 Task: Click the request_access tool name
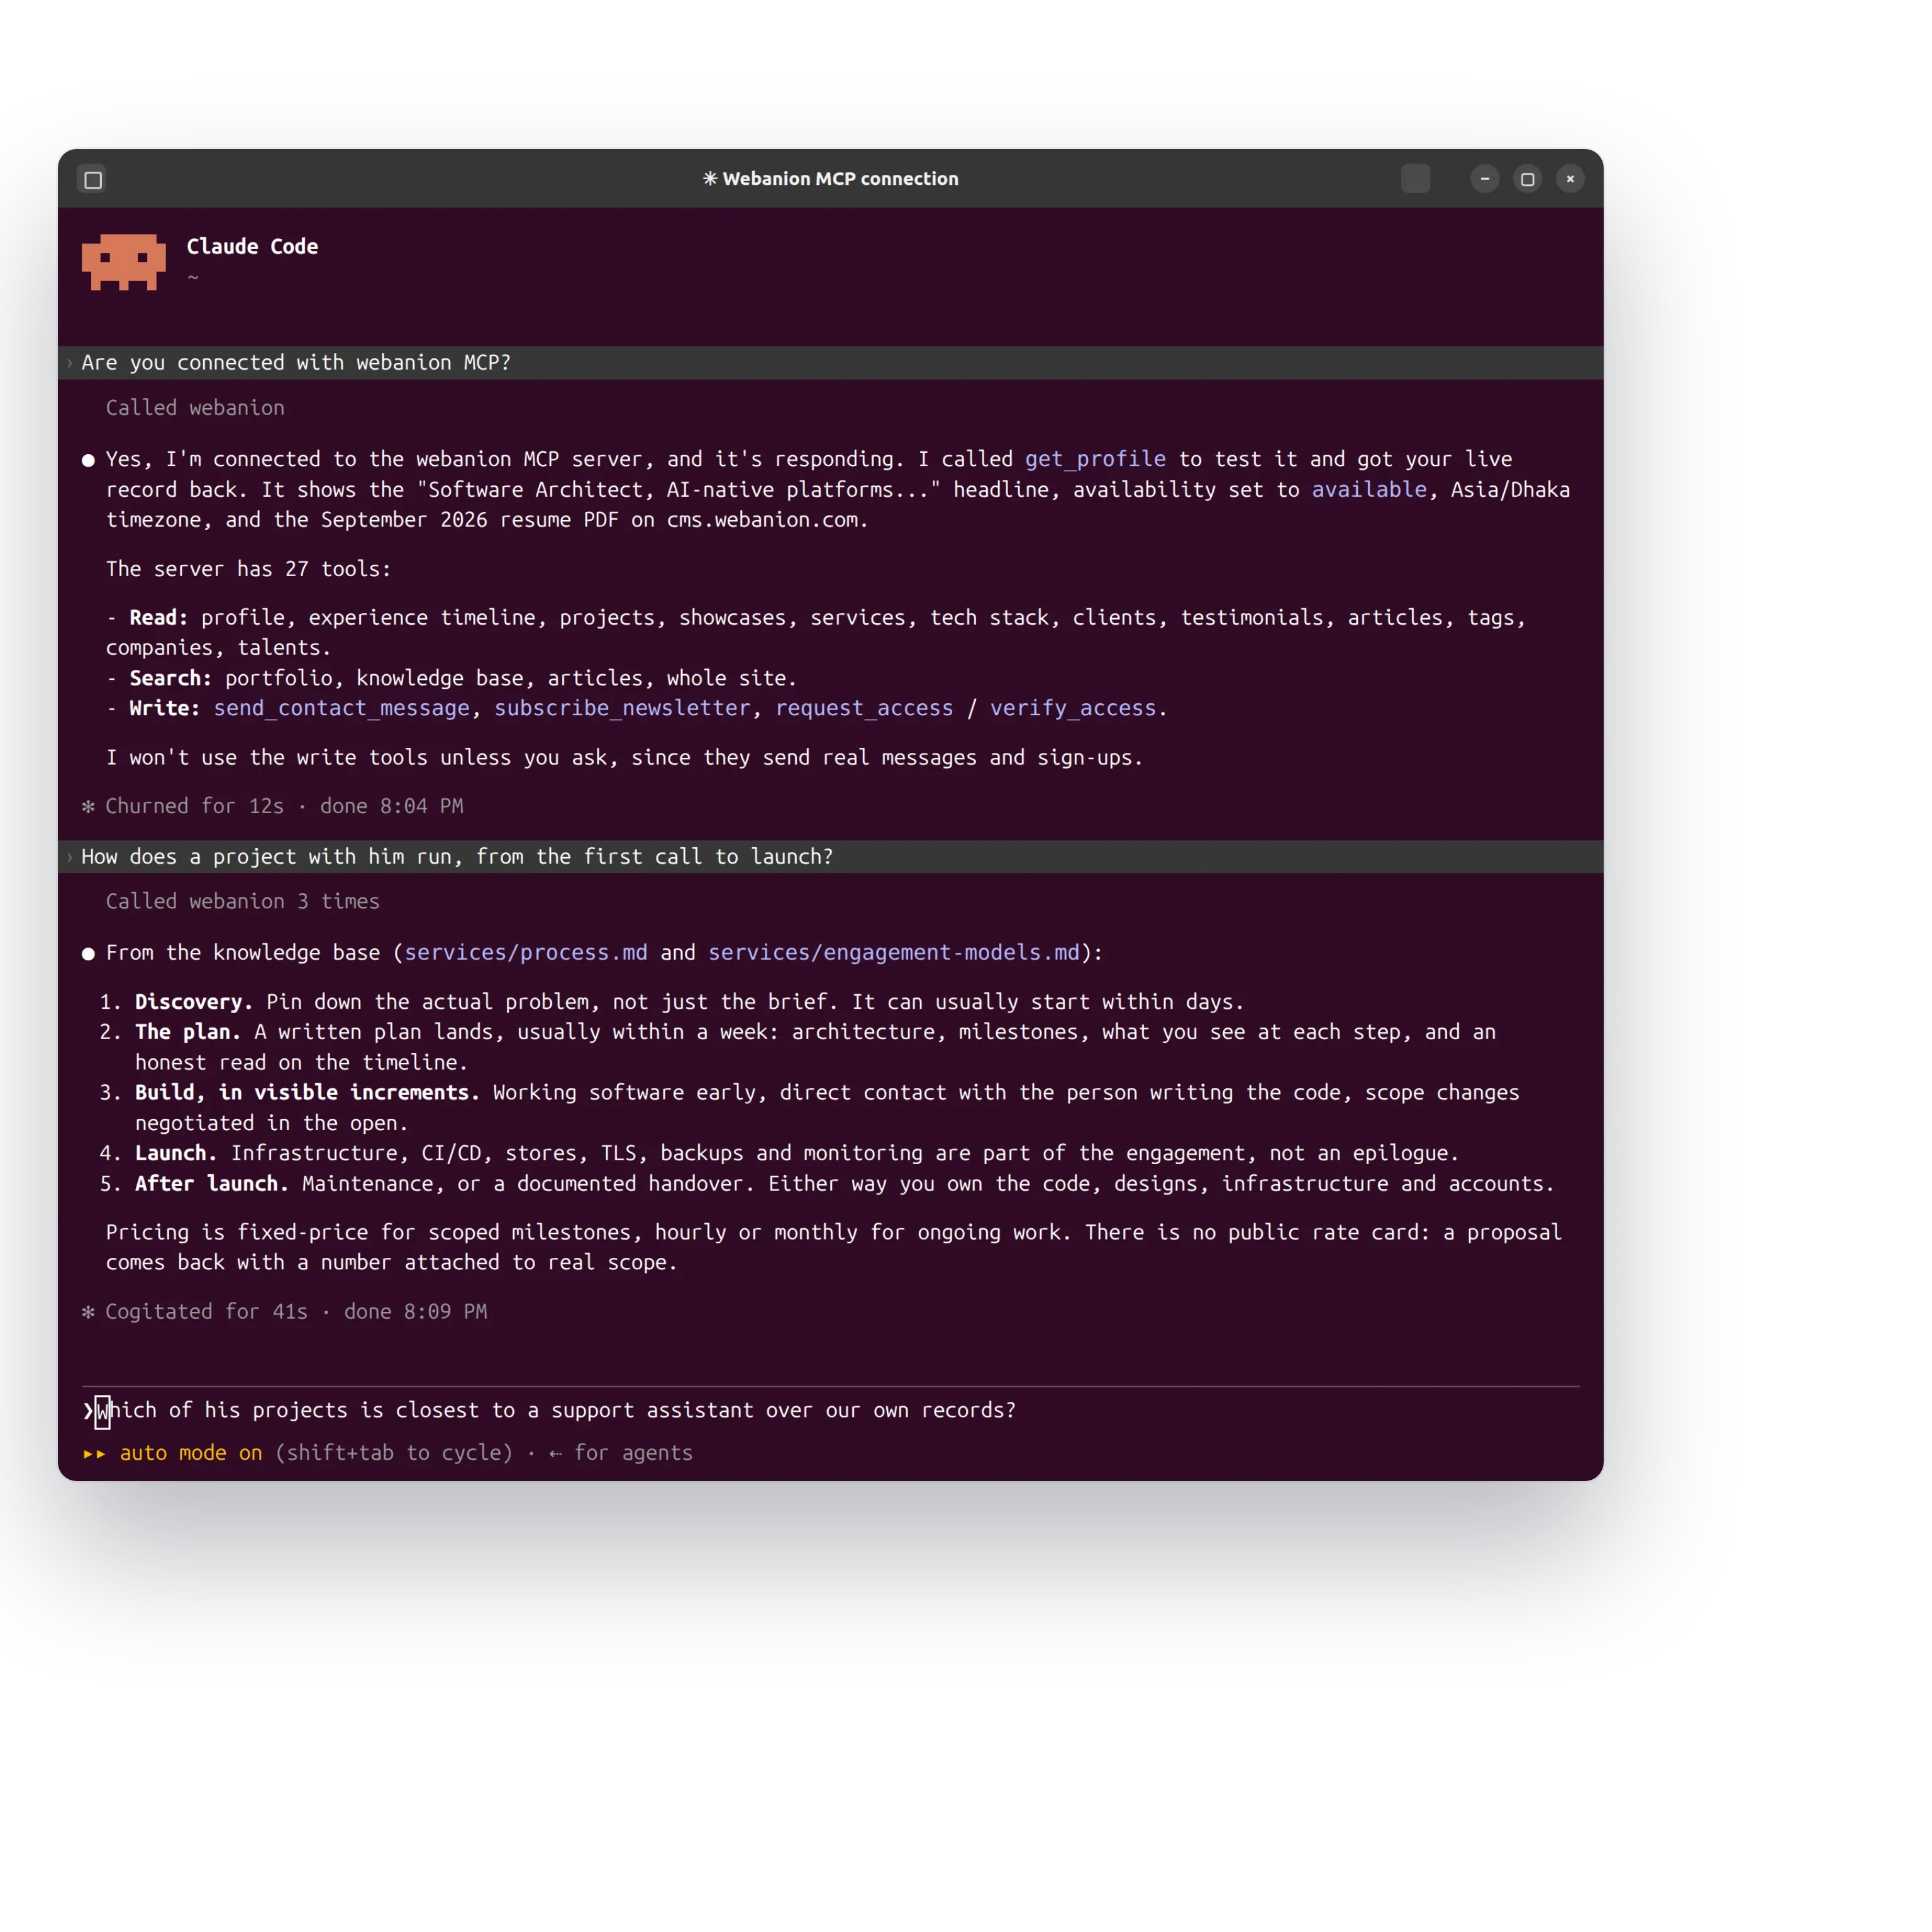click(x=864, y=708)
